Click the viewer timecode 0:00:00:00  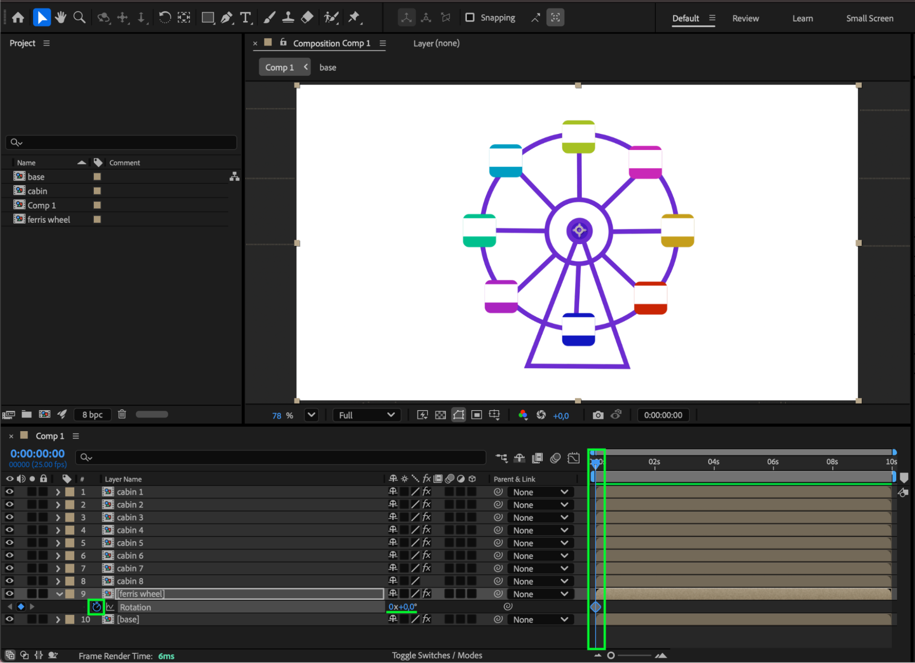point(663,415)
